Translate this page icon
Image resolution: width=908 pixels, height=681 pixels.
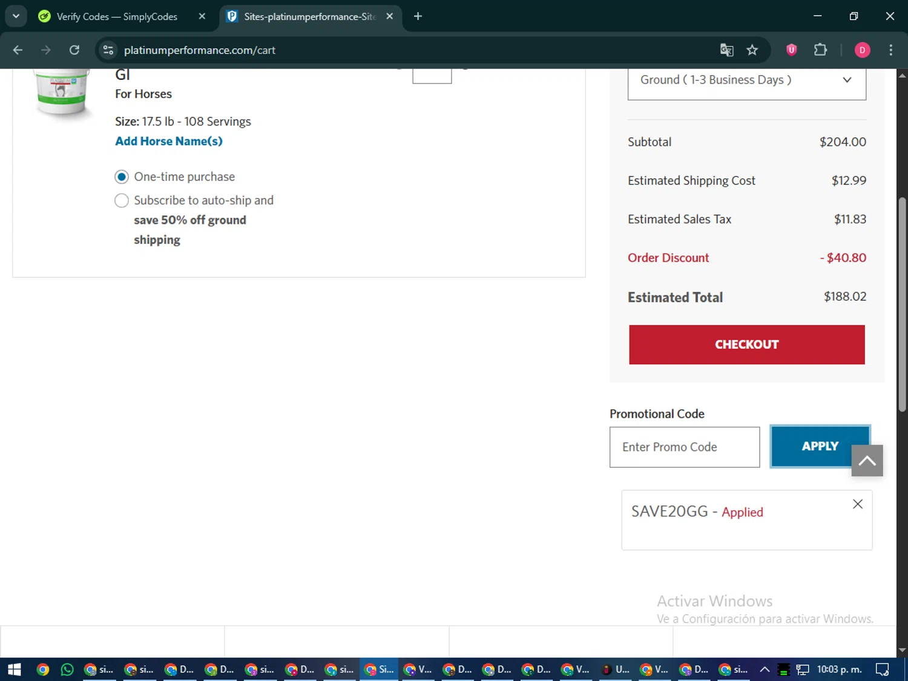click(726, 50)
